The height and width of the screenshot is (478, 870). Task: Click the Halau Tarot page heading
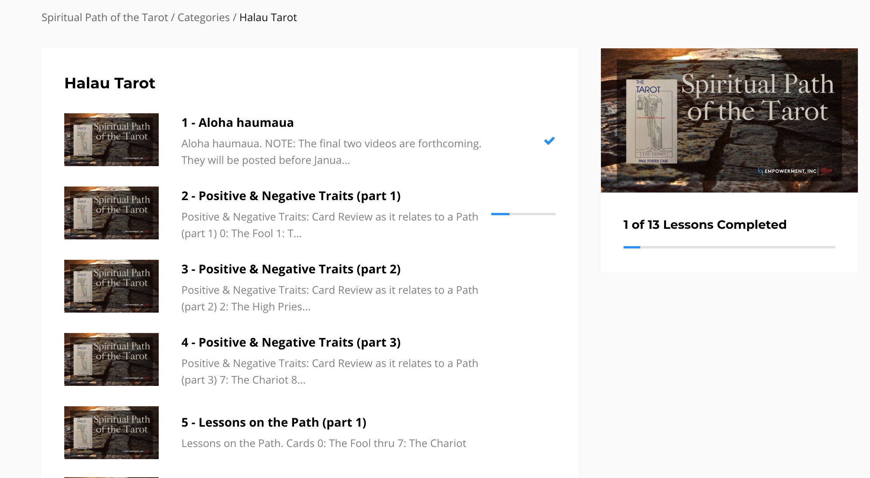[x=110, y=83]
